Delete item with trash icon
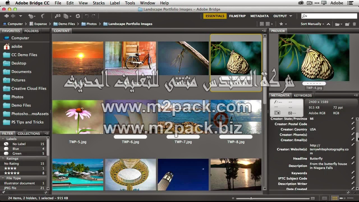359x202 pixels. point(355,24)
